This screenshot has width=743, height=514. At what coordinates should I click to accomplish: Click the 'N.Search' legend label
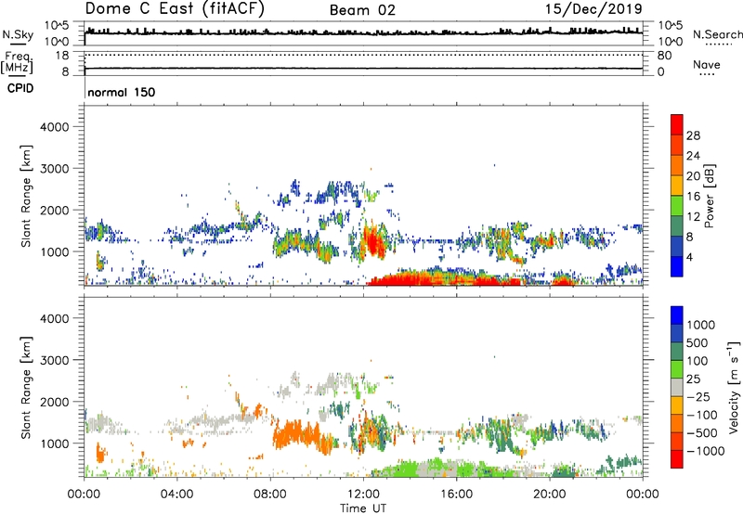[717, 34]
